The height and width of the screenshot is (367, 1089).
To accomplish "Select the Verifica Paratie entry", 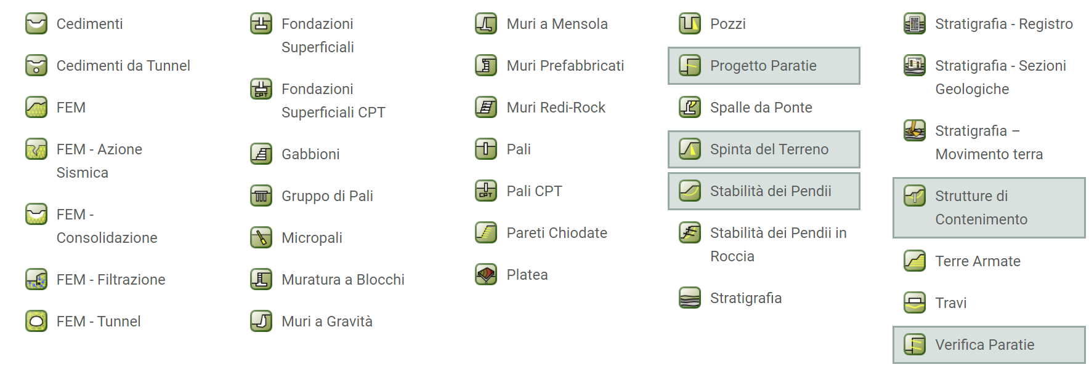I will click(x=989, y=345).
